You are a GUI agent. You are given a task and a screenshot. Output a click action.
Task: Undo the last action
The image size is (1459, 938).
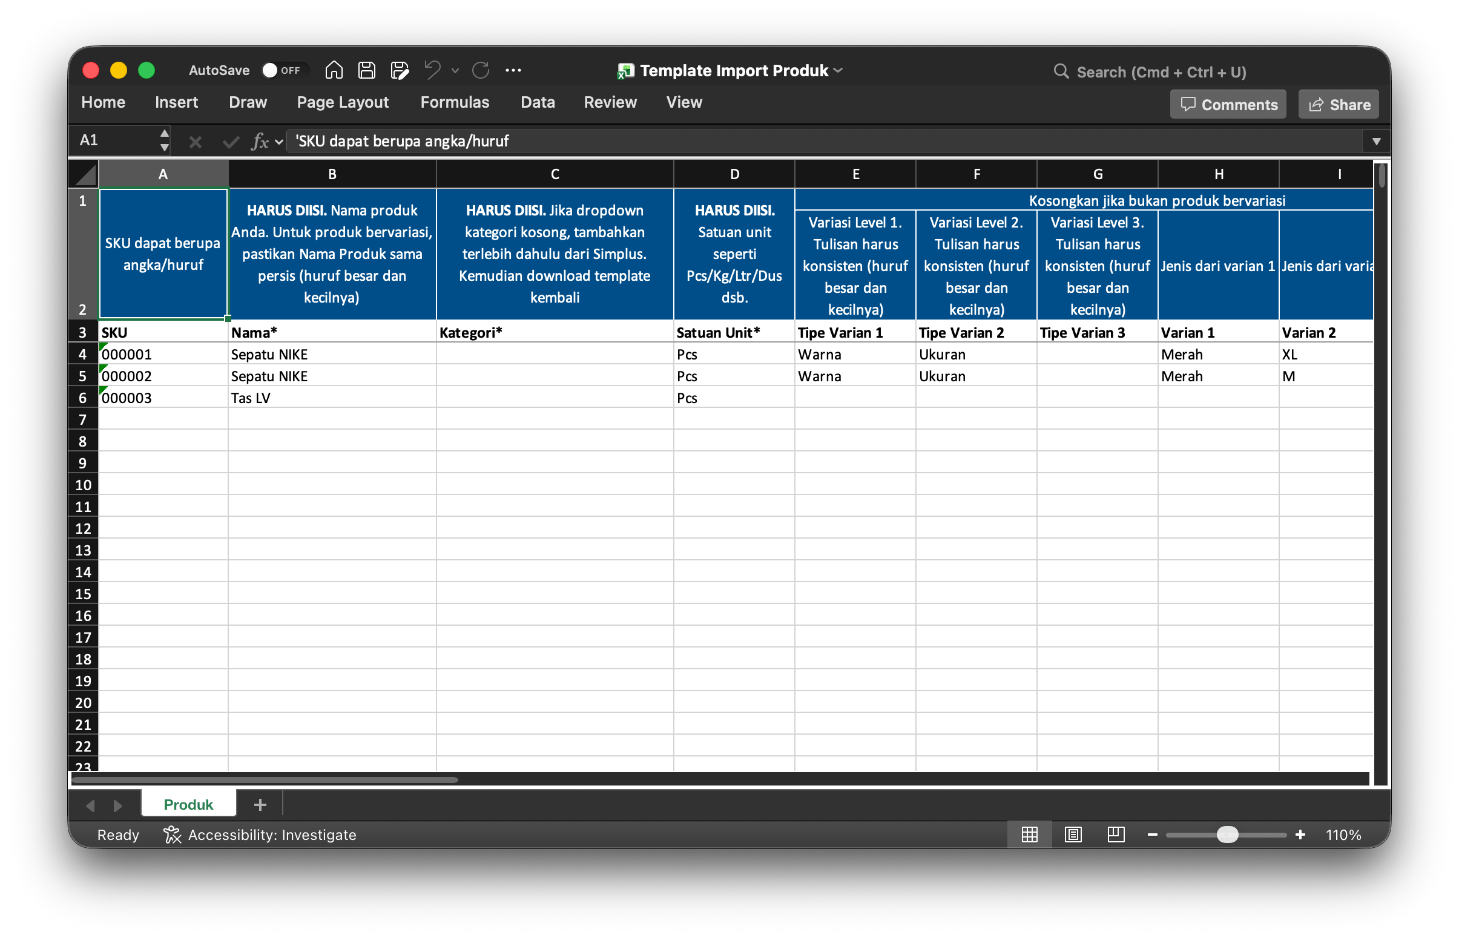click(432, 70)
